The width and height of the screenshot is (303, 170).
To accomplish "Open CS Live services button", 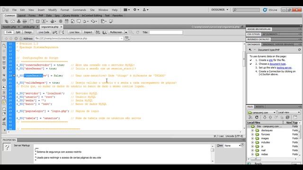I will point(270,10).
